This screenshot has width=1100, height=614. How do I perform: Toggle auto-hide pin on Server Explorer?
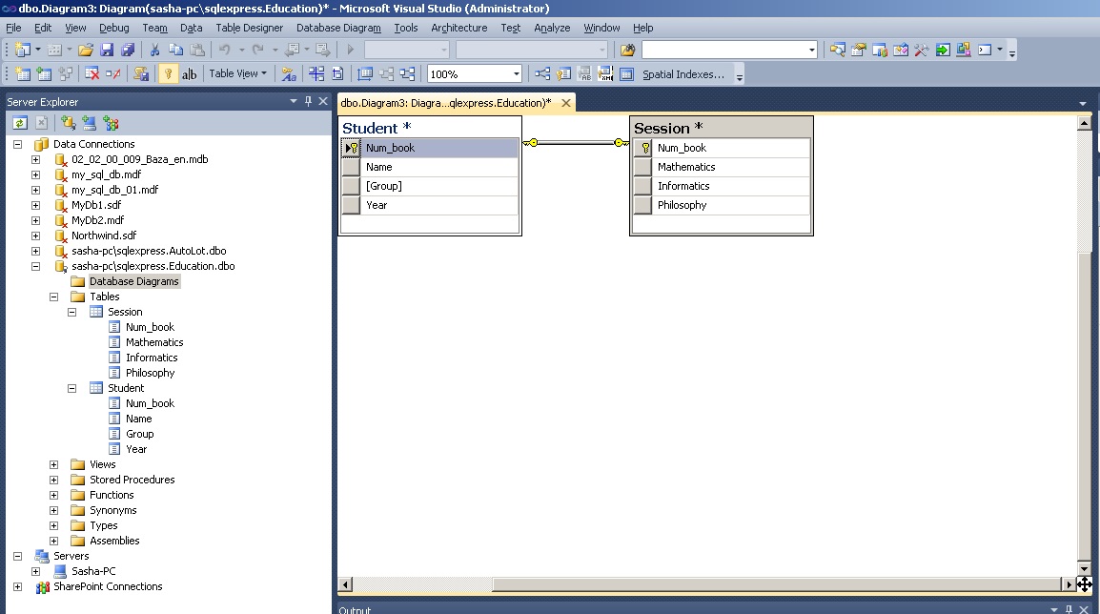point(308,101)
